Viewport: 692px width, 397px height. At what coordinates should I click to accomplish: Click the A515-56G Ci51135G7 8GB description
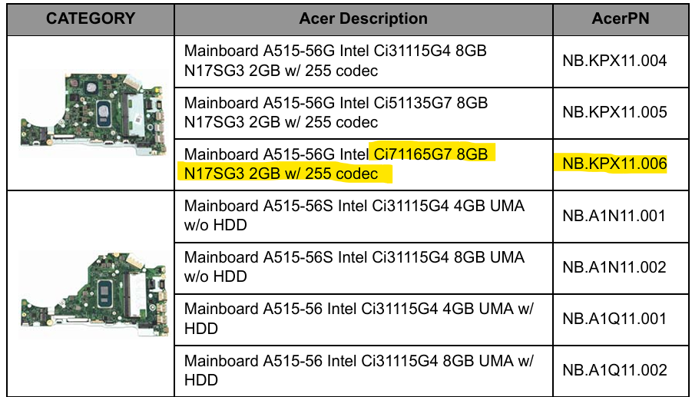pos(336,112)
